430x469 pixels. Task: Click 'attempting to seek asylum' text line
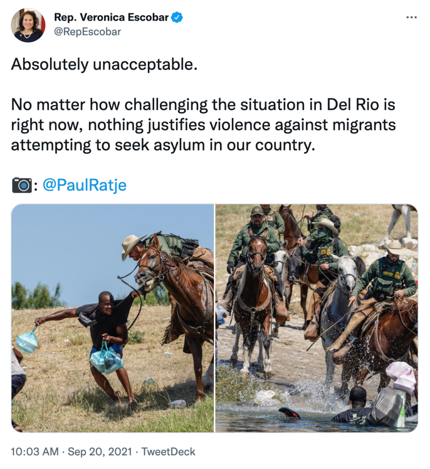click(163, 145)
